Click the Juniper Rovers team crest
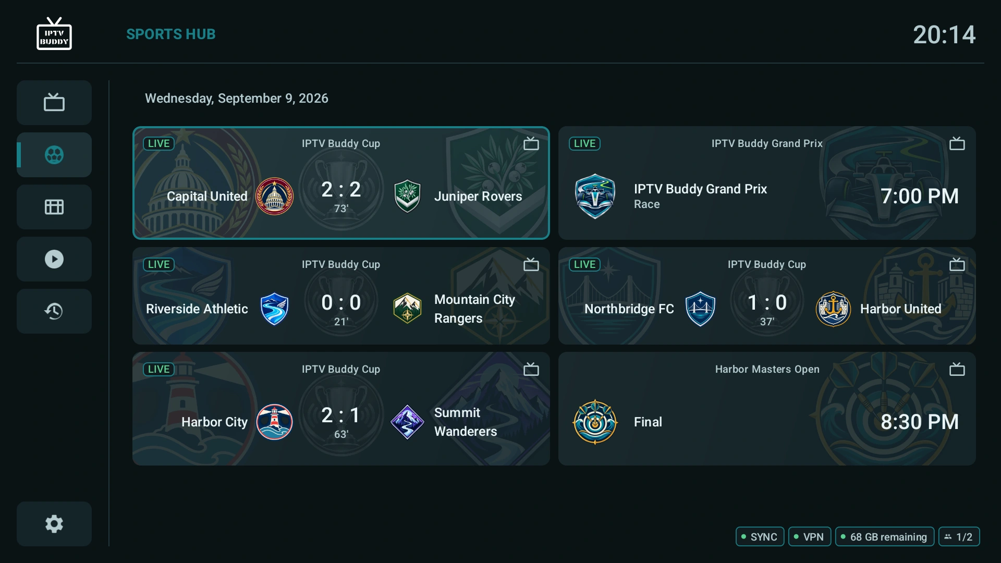Screen dimensions: 1001x563 click(407, 197)
